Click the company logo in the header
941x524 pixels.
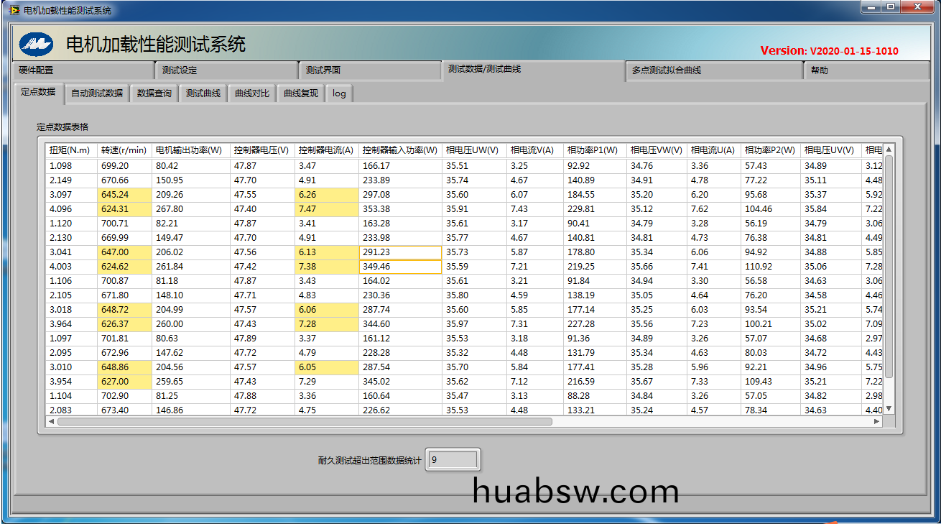click(36, 45)
